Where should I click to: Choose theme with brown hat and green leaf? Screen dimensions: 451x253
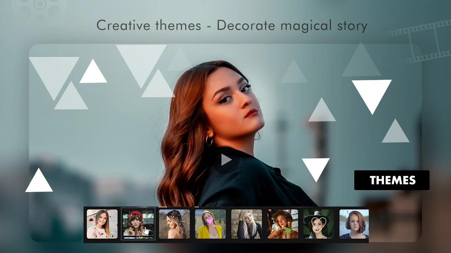click(283, 224)
